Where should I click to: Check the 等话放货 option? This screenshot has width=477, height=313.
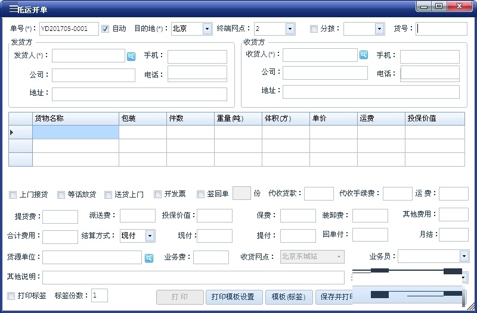click(61, 195)
